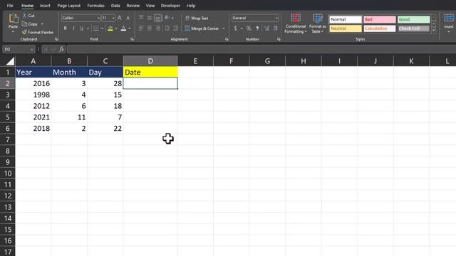Screen dimensions: 456x256
Task: Apply the accounting dollar format
Action: coord(236,28)
